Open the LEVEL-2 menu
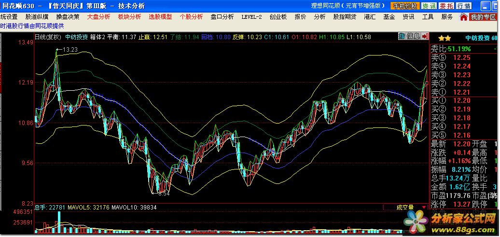The image size is (500, 237). 251,17
